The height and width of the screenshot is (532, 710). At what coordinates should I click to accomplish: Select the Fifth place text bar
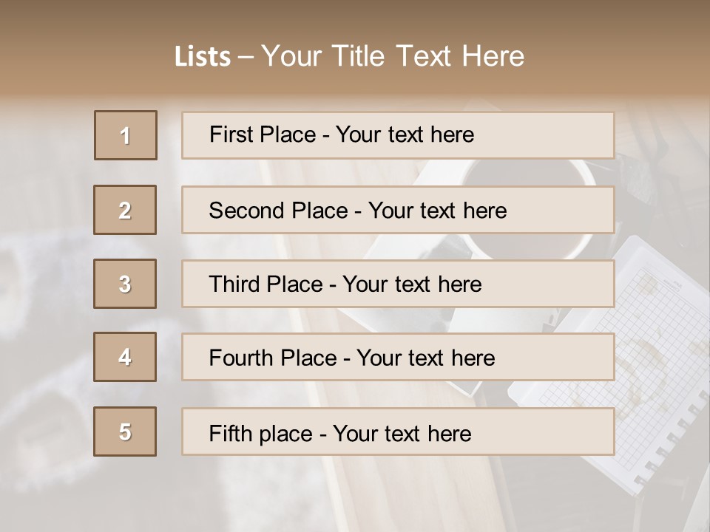click(398, 432)
